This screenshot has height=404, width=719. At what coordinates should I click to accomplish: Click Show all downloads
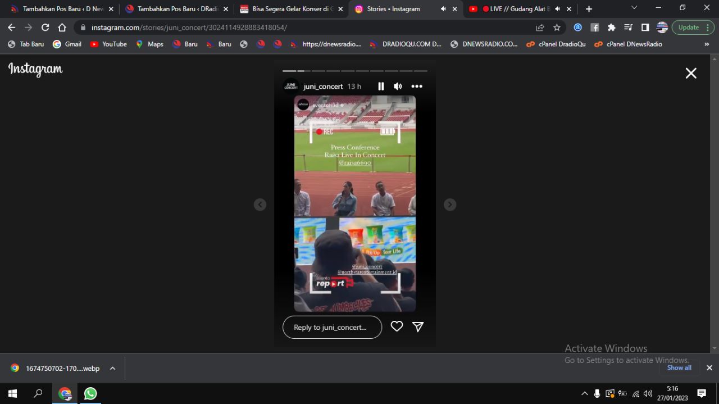coord(679,367)
